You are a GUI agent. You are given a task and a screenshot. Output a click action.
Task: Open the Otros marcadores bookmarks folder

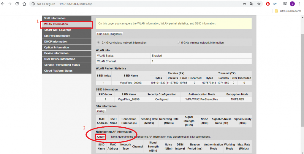[x=288, y=11]
